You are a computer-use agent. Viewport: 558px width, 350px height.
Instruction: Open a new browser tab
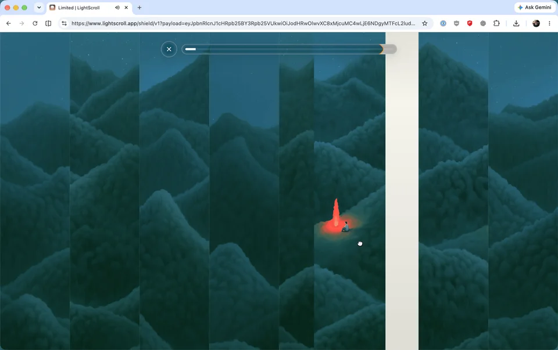tap(139, 8)
